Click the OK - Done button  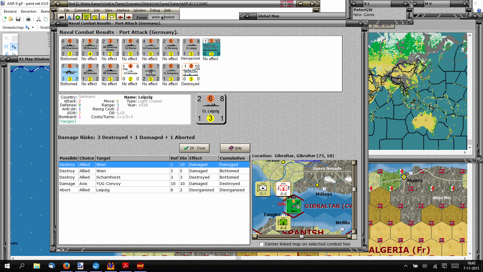tap(194, 148)
